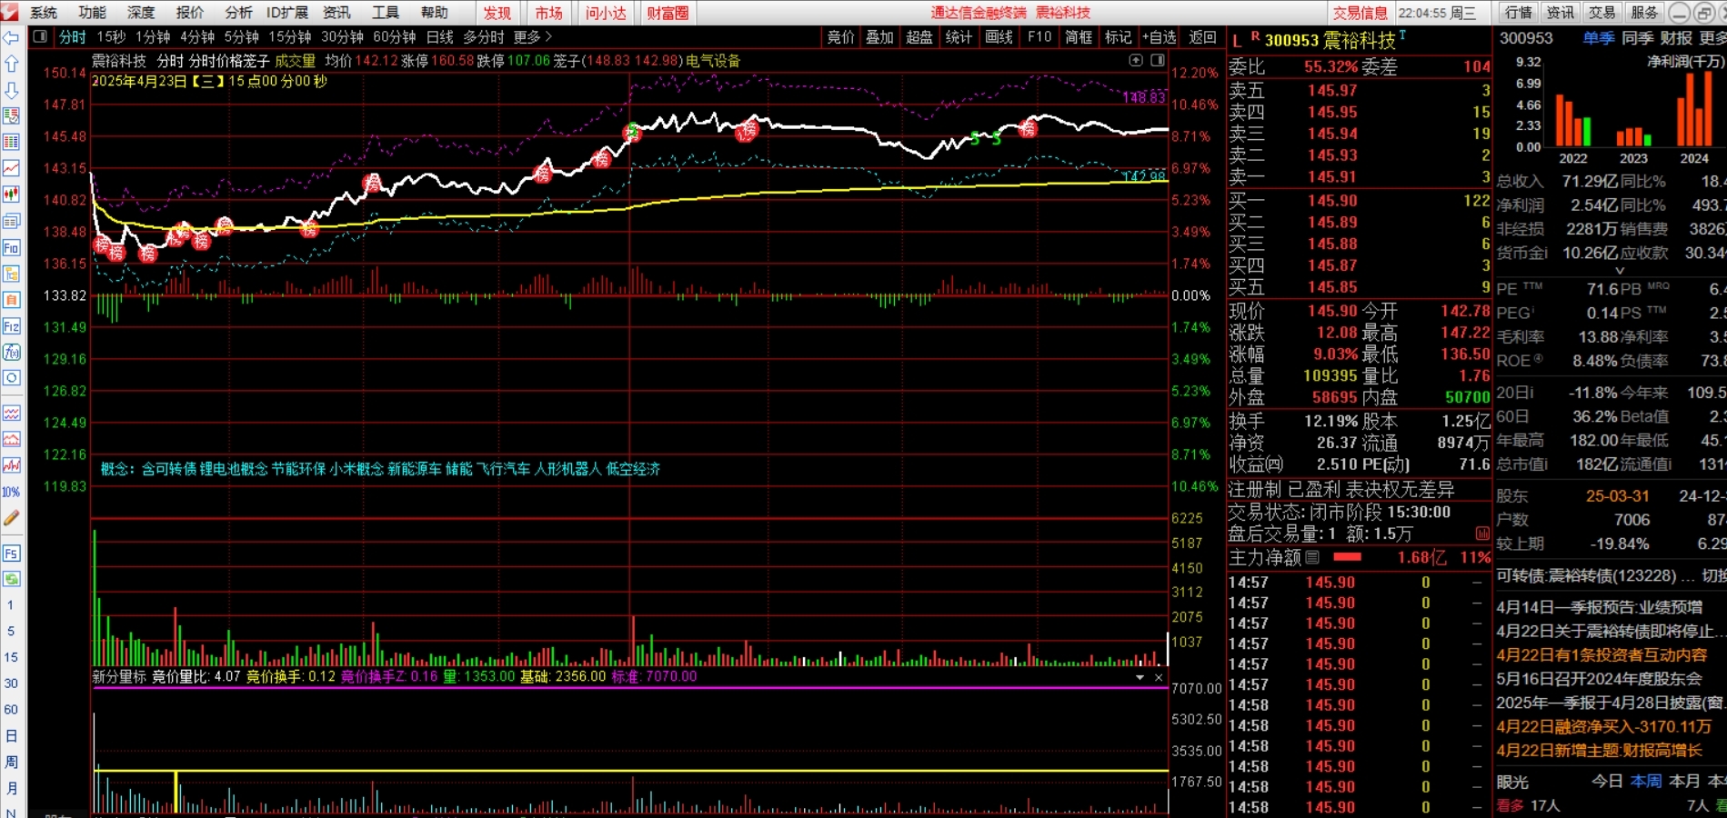Open news link 4月14日一季报预告:业绩预增
The height and width of the screenshot is (818, 1727).
1600,607
